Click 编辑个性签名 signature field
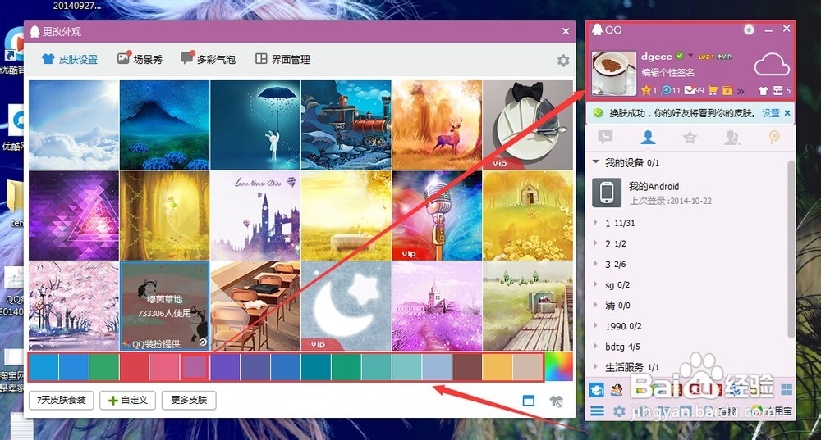The width and height of the screenshot is (821, 440). [668, 73]
